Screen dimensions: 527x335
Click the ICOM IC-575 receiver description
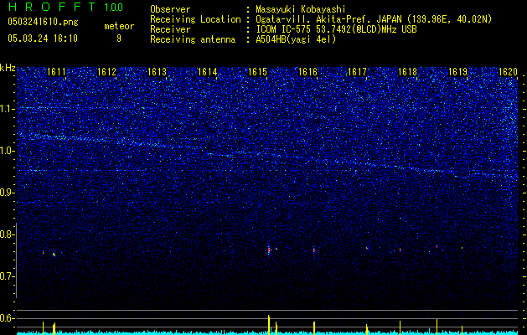(x=336, y=29)
